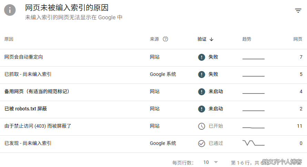Sort by the 验证 column header
The height and width of the screenshot is (167, 307).
[x=202, y=39]
